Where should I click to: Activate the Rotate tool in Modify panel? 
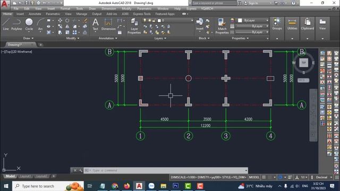(67, 21)
